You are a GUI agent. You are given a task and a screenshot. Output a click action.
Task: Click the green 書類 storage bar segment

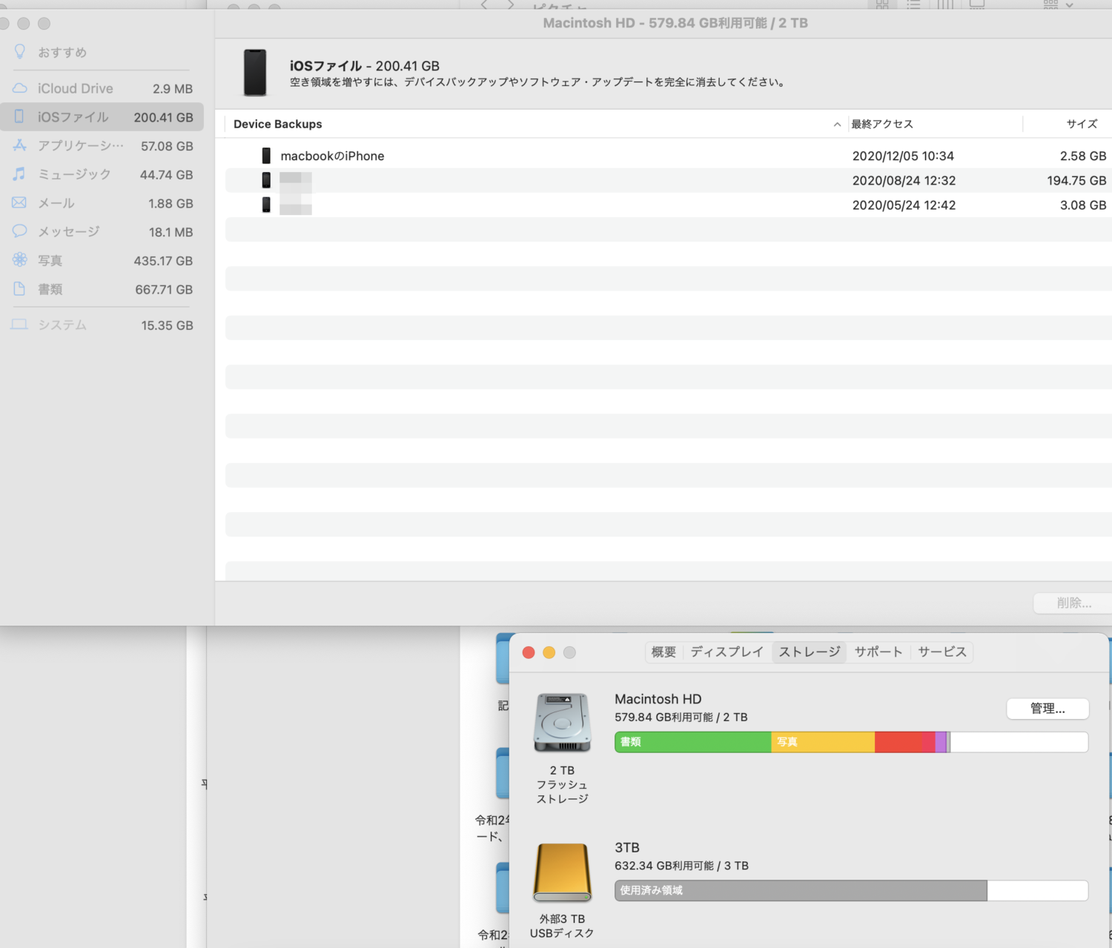[x=693, y=742]
